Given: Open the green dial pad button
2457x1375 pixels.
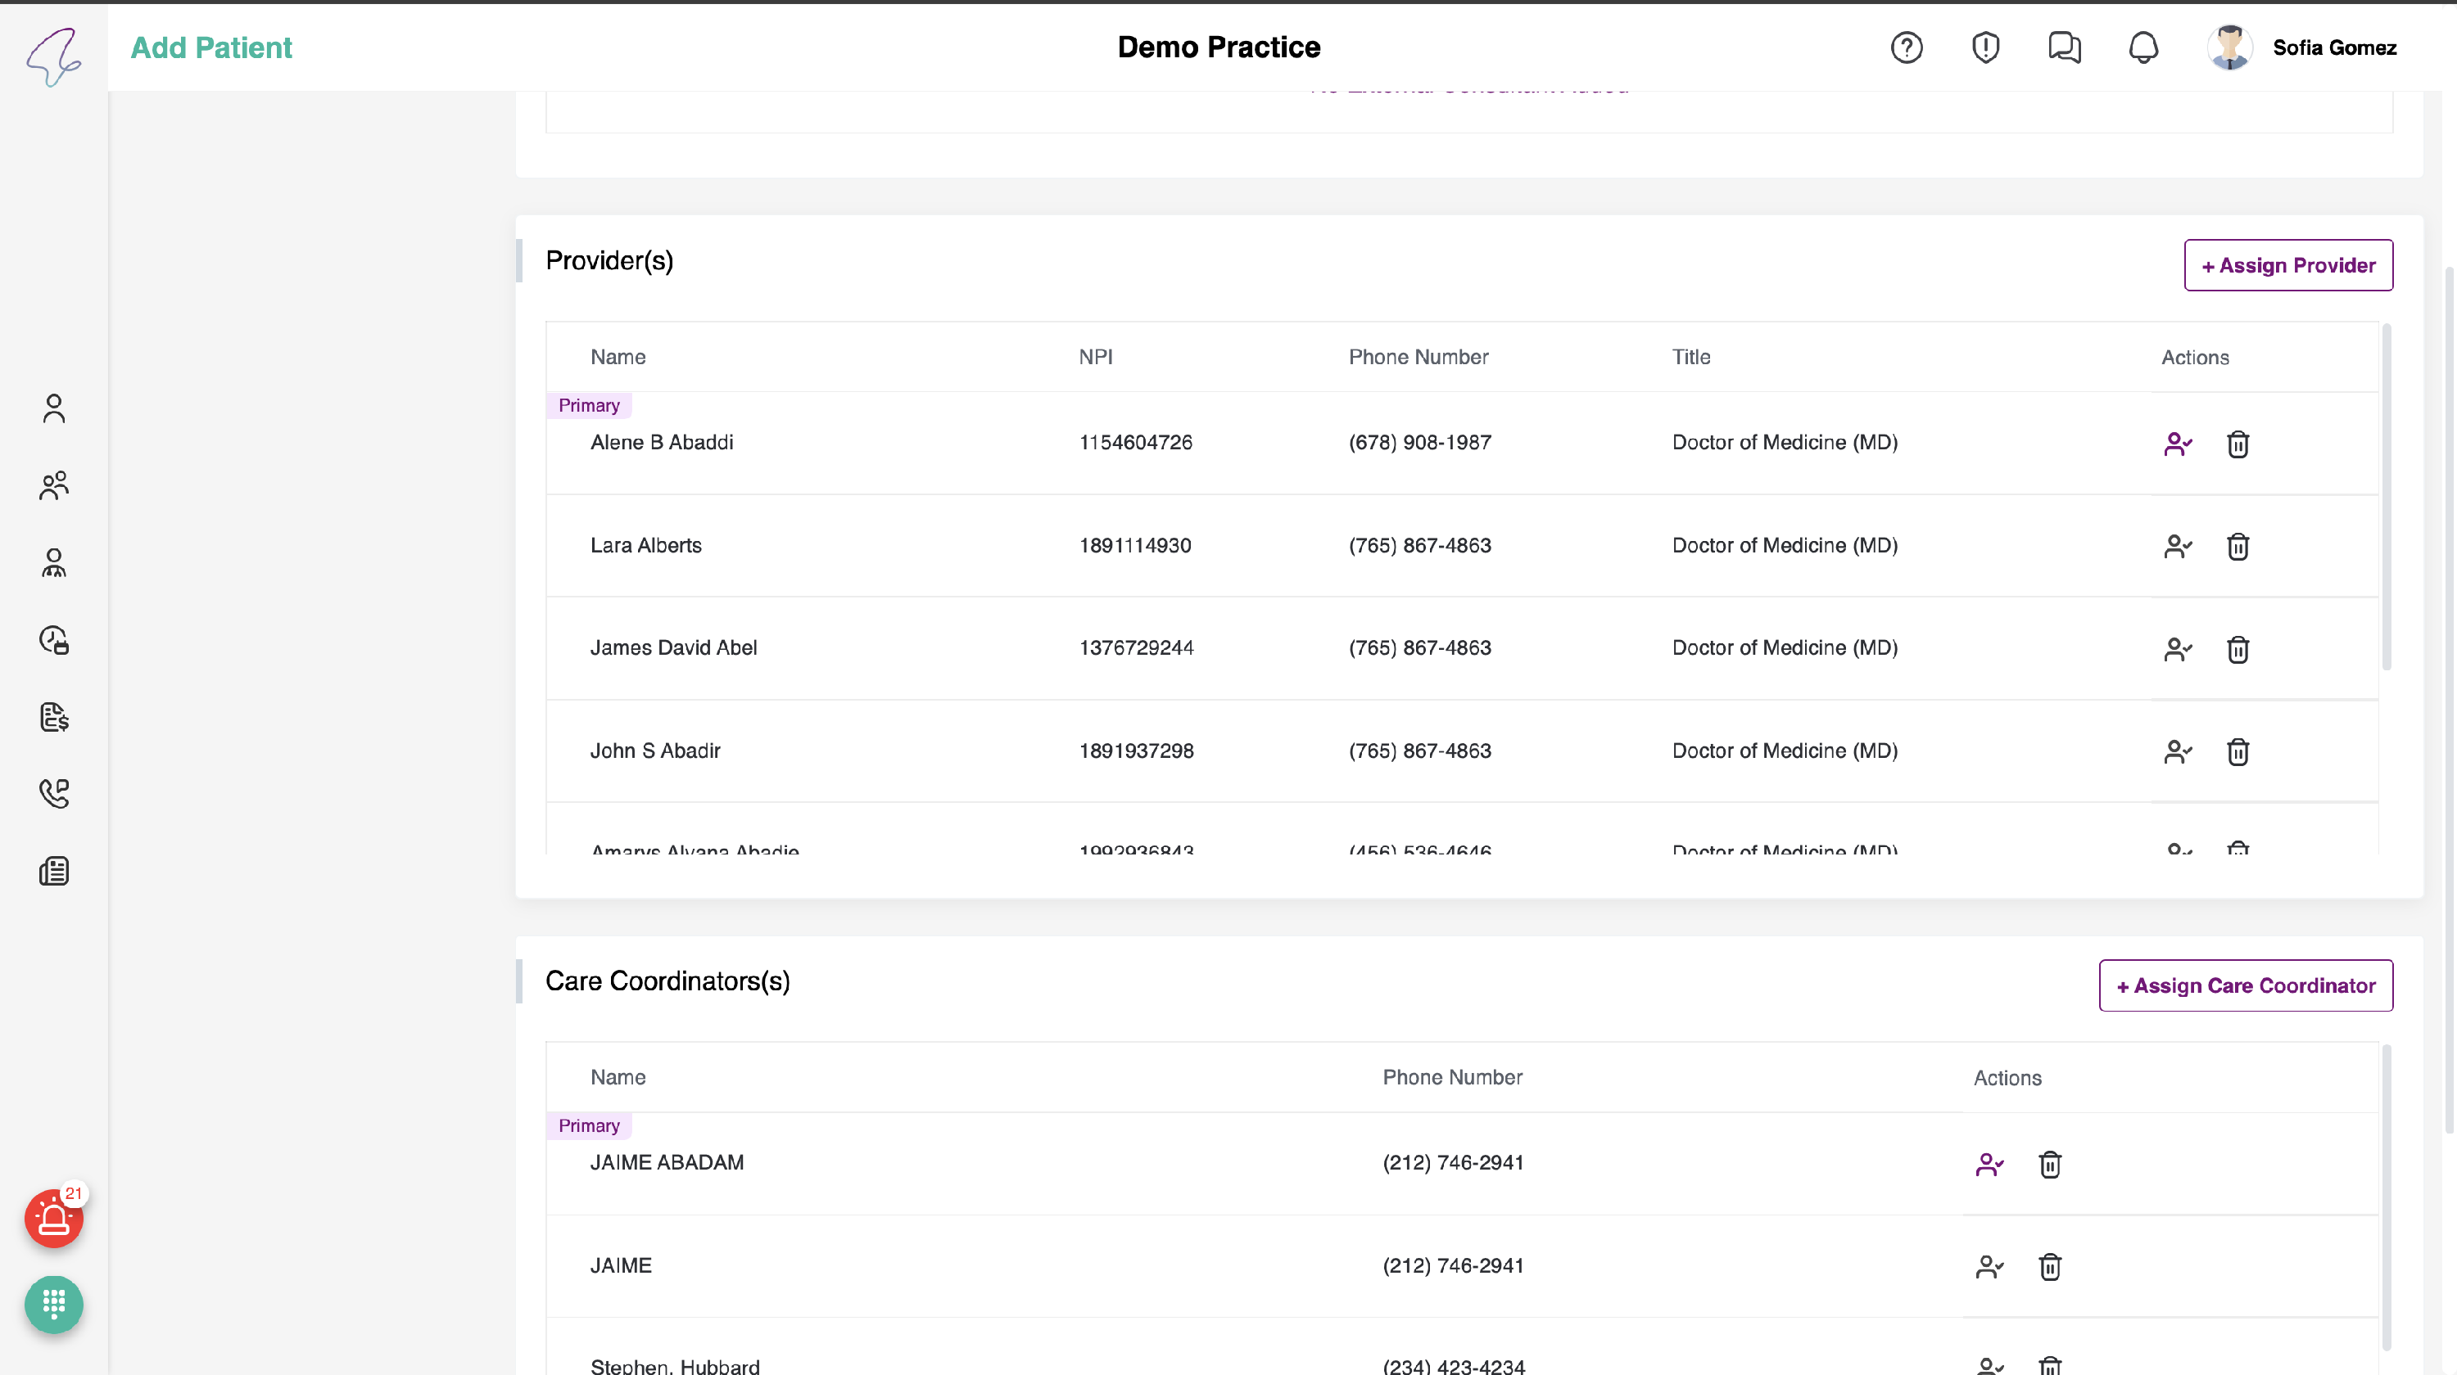Looking at the screenshot, I should [53, 1303].
